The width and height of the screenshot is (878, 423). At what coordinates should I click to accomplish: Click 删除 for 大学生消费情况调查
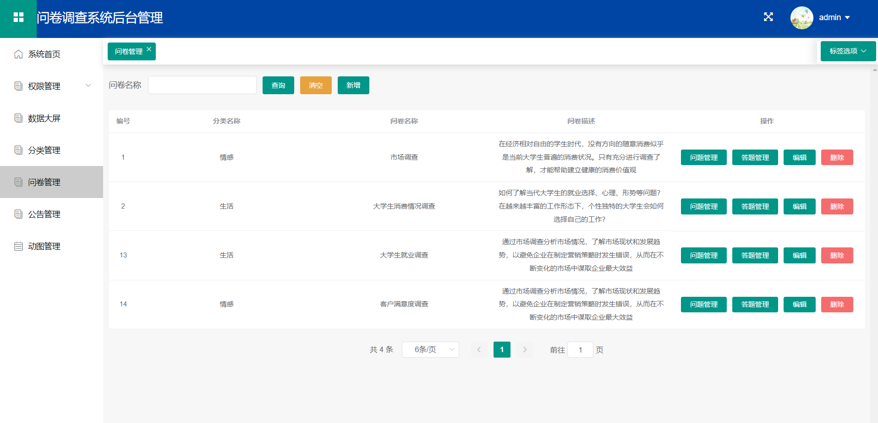tap(837, 206)
